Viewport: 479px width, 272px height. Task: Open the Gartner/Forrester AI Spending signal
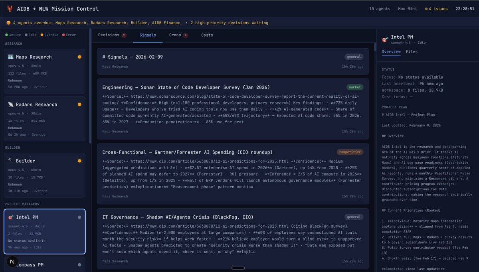(x=233, y=173)
